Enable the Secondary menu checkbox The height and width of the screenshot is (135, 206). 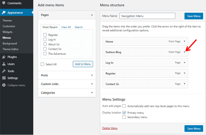[124, 117]
